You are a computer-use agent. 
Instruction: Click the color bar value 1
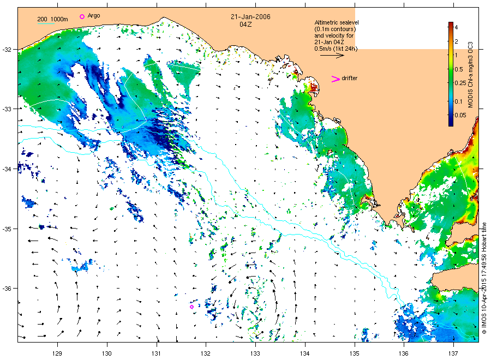point(456,56)
